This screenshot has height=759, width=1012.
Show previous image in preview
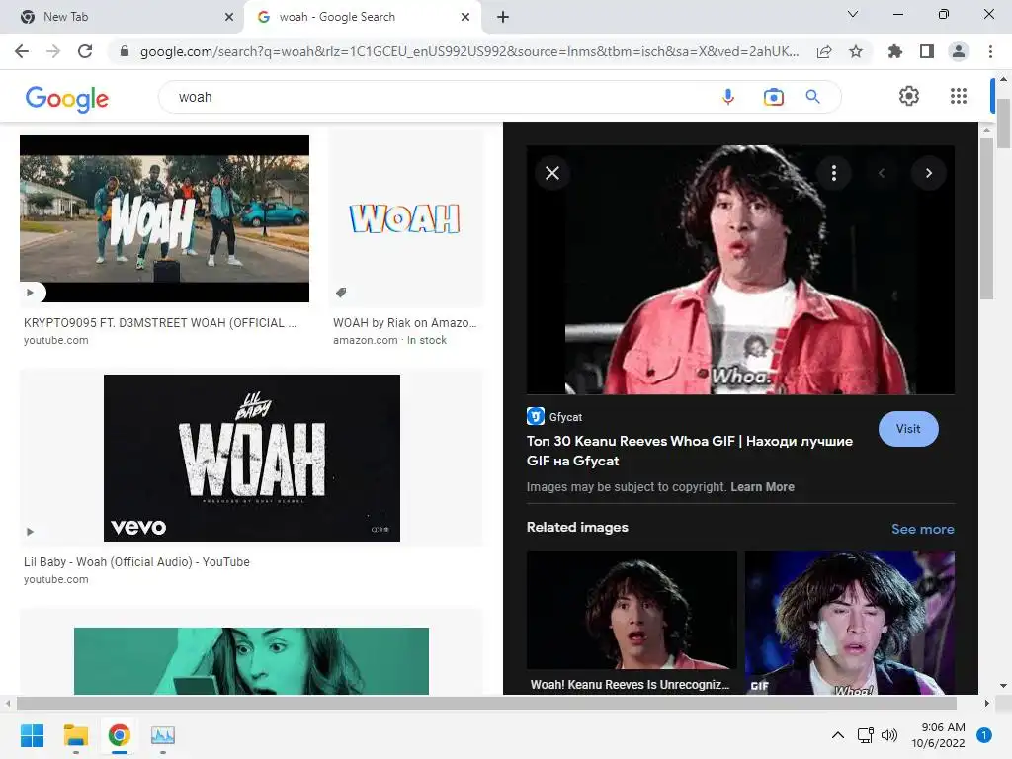click(x=881, y=173)
